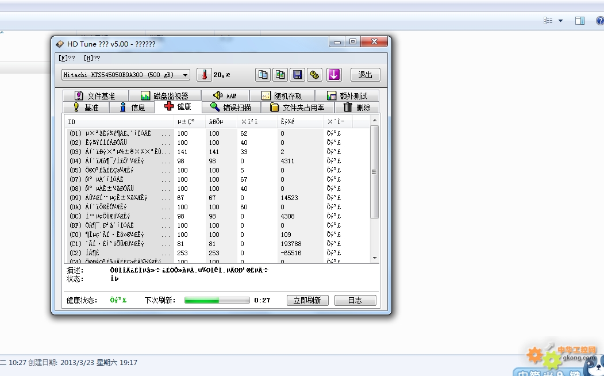Open the 信息 tab

132,107
